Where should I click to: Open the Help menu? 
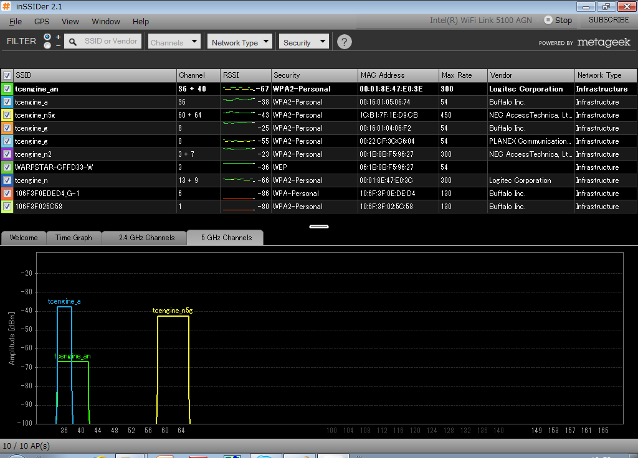(x=141, y=22)
